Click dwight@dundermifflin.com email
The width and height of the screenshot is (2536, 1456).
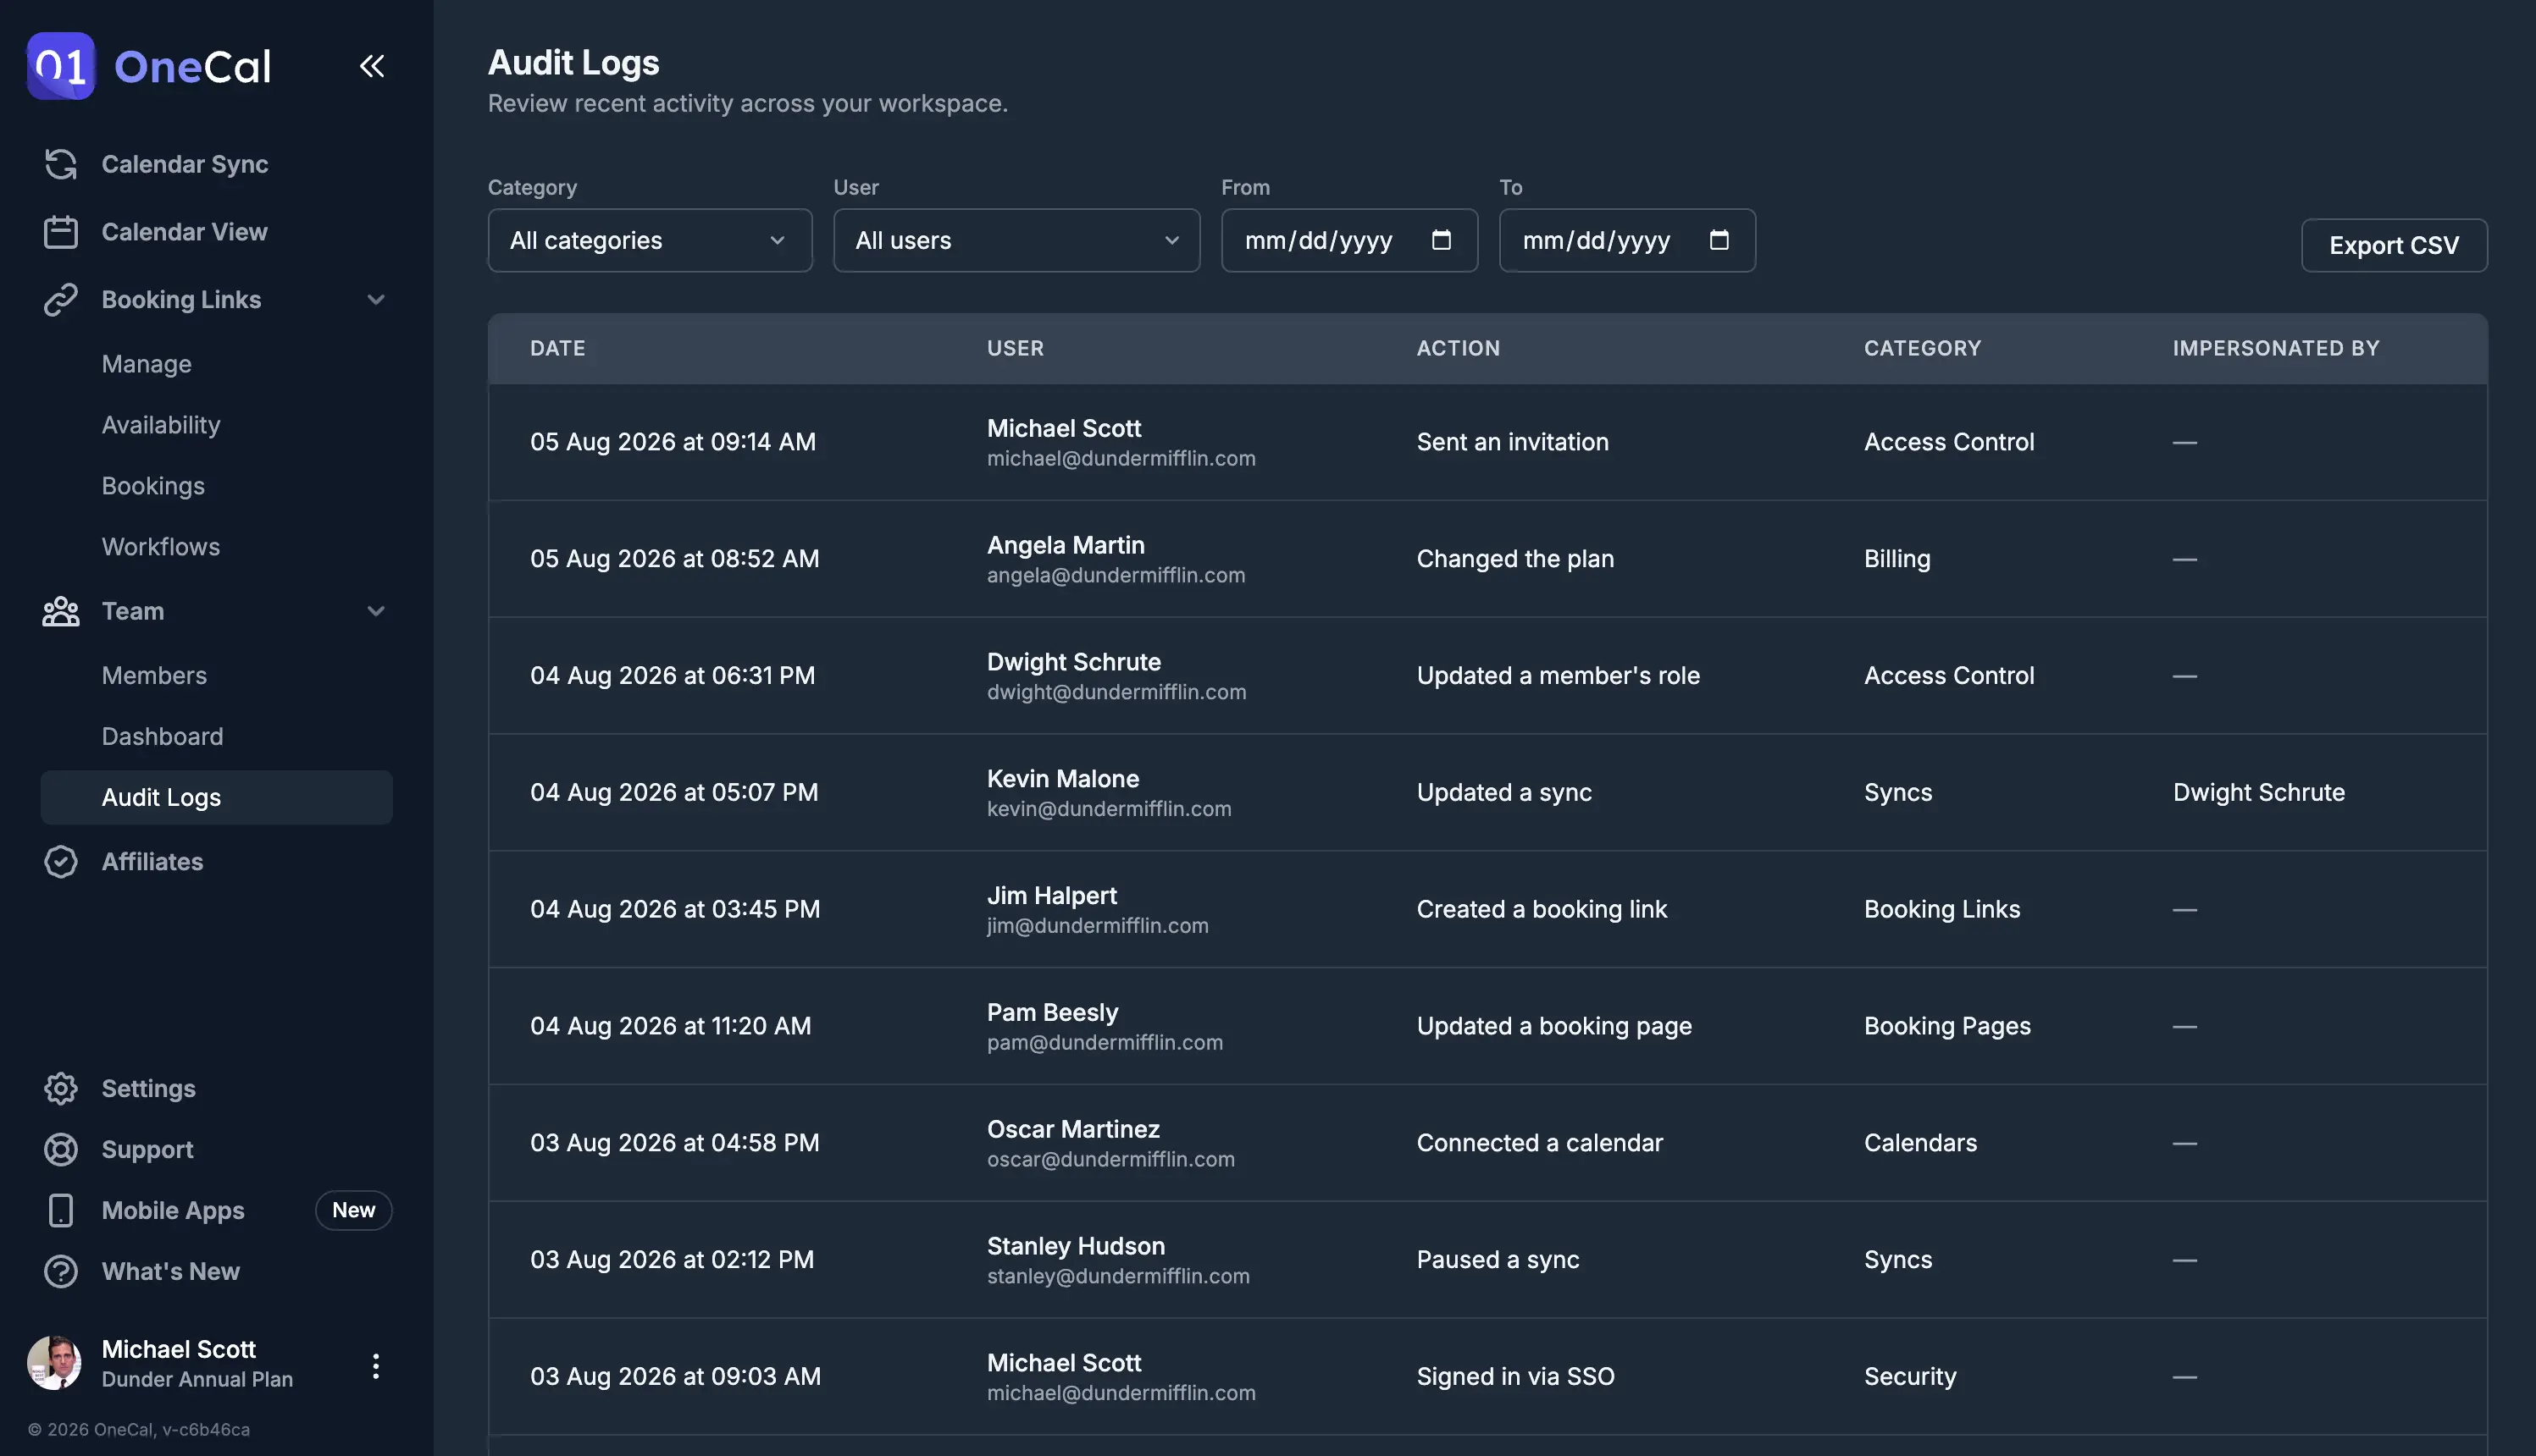(1116, 692)
